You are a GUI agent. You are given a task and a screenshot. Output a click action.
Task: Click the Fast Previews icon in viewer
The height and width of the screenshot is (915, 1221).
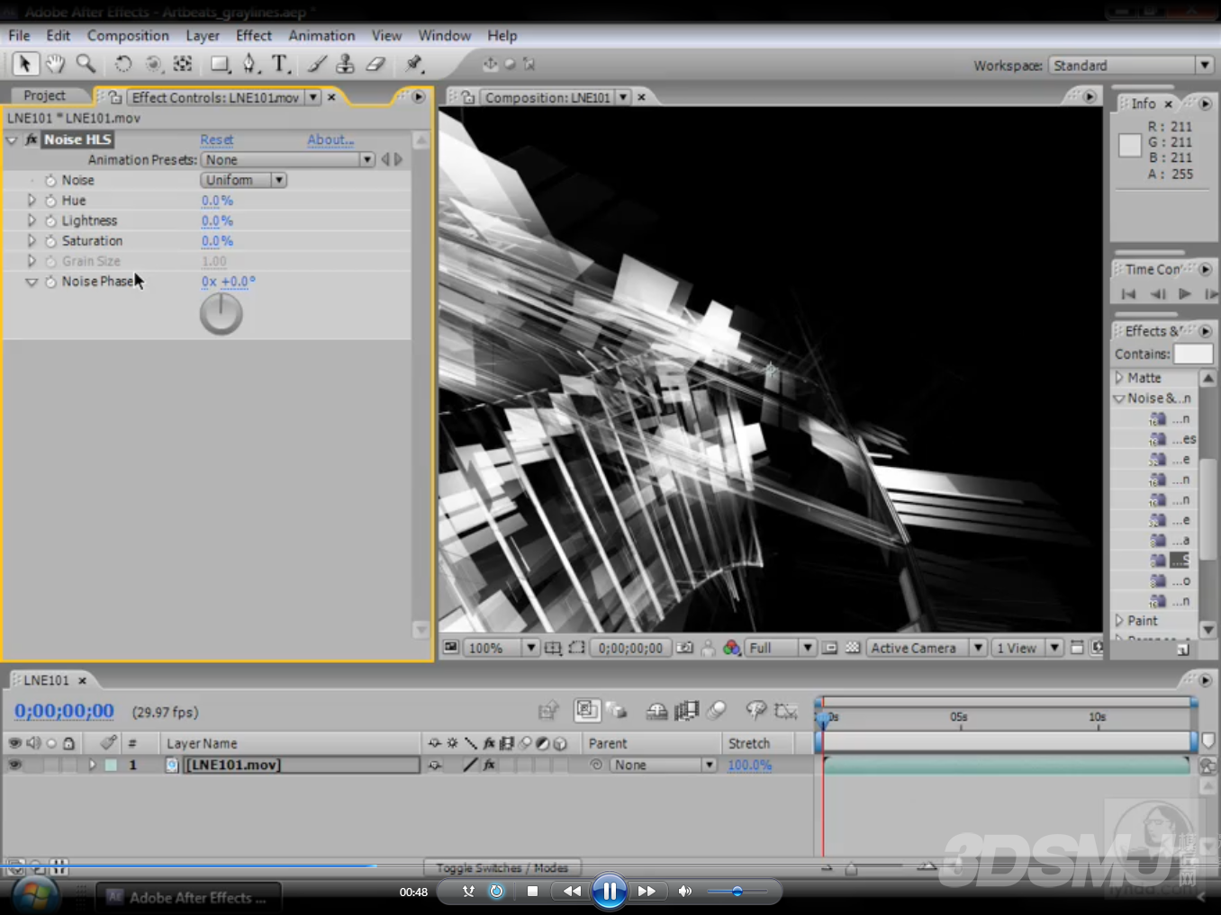(x=1097, y=648)
